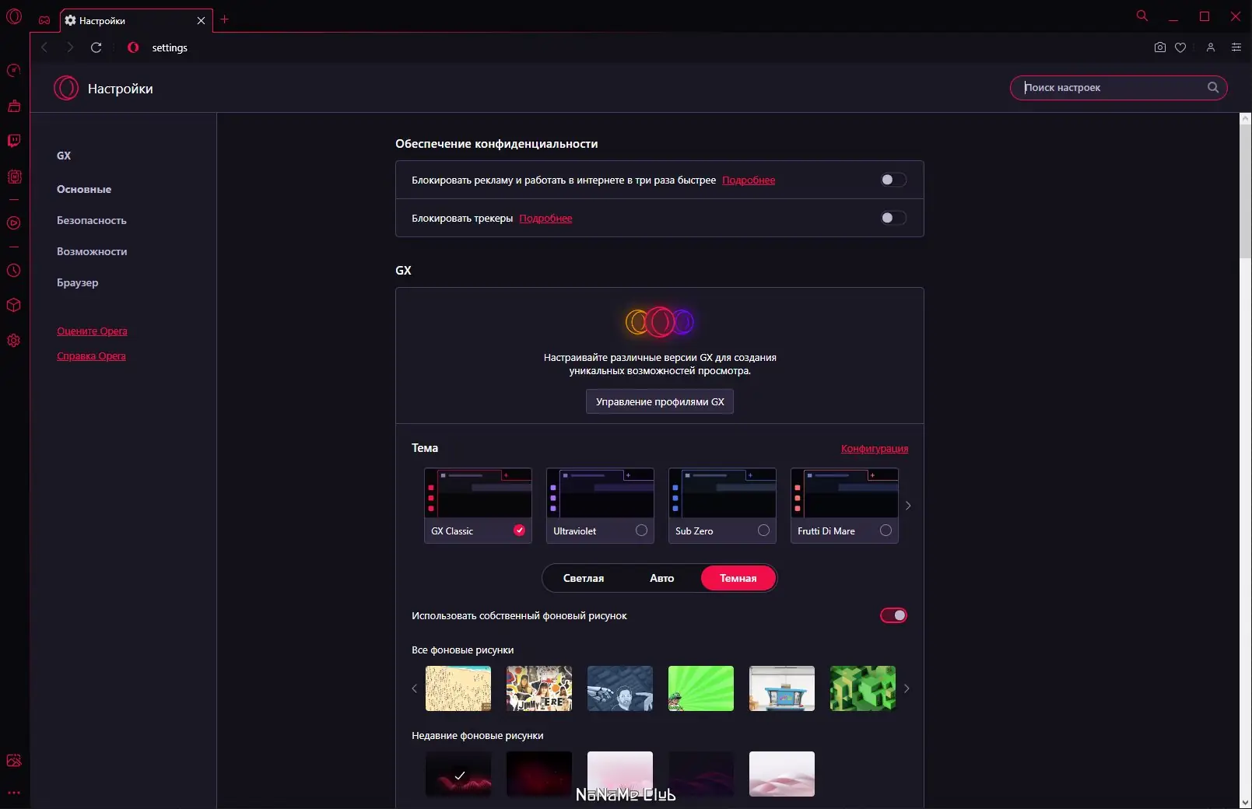The image size is (1252, 809).
Task: Switch to Авто mode
Action: (x=662, y=578)
